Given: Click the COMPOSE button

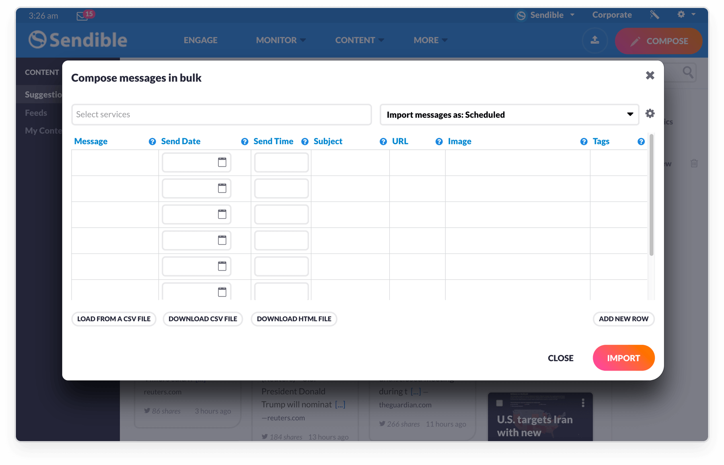Looking at the screenshot, I should click(x=658, y=41).
